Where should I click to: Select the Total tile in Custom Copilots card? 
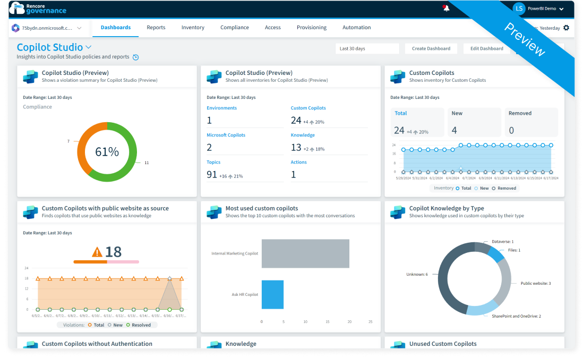[417, 122]
